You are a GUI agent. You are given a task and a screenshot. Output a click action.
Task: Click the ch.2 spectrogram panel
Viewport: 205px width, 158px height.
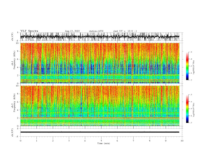(x=100, y=106)
